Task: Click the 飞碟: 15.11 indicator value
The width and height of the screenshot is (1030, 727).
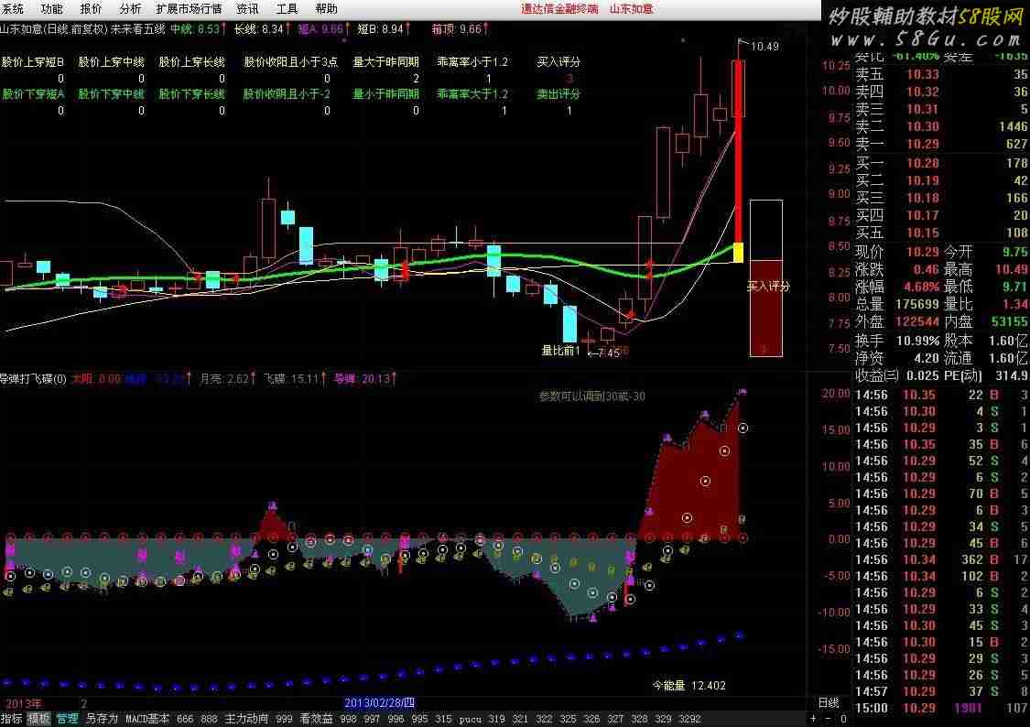Action: pyautogui.click(x=294, y=379)
